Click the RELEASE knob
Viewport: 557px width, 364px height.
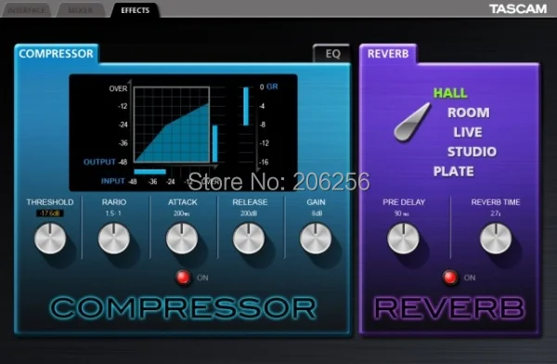(249, 238)
